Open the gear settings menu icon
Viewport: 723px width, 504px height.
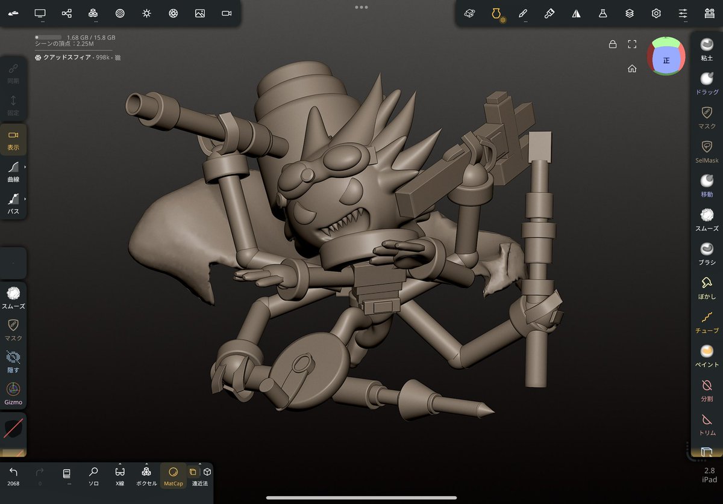(x=656, y=13)
